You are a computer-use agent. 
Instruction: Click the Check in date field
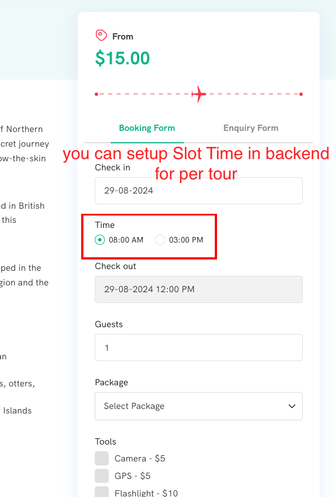point(198,191)
